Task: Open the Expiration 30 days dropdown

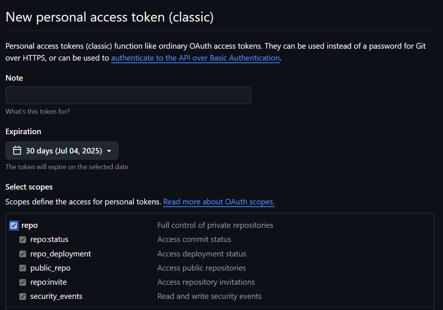Action: click(62, 151)
